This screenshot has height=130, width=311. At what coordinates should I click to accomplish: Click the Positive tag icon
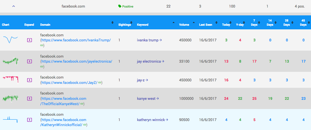tap(120, 6)
